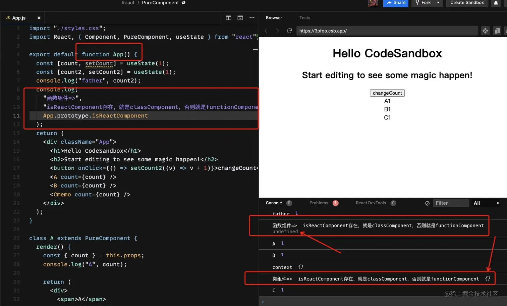Click 'App.prototype.isReactComponent' code line
This screenshot has height=306, width=507.
tap(95, 116)
